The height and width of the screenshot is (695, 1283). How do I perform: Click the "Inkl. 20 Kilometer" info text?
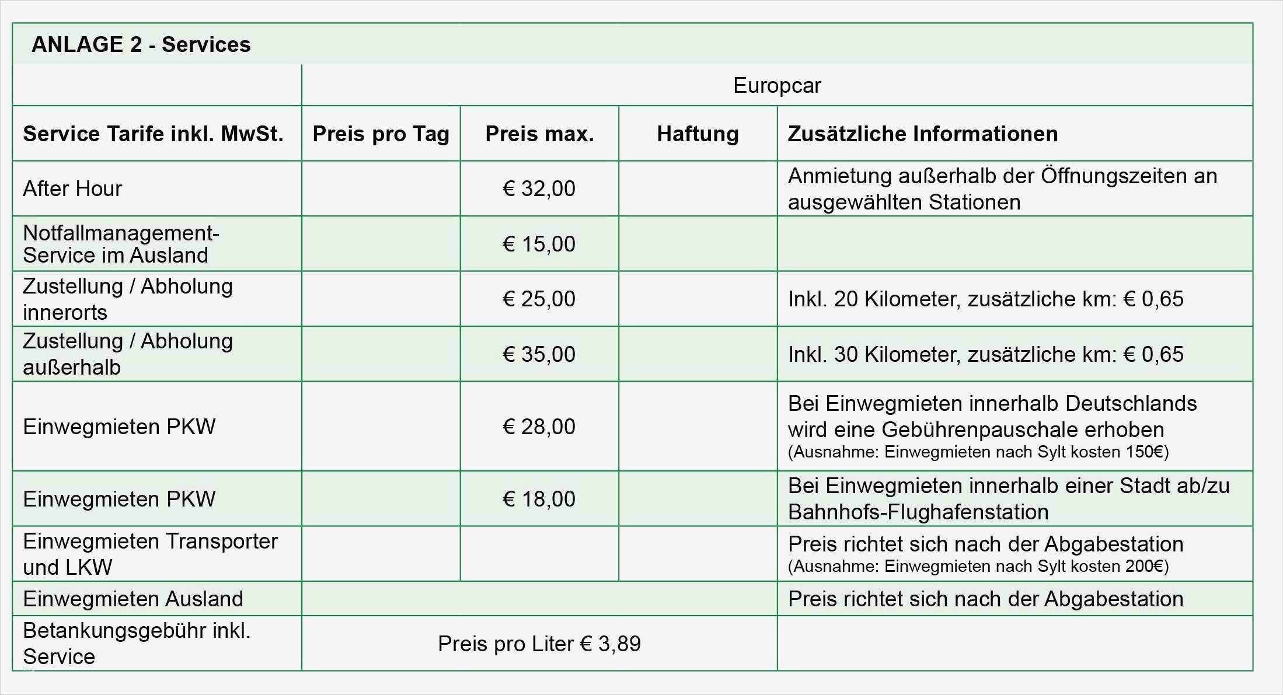click(985, 299)
